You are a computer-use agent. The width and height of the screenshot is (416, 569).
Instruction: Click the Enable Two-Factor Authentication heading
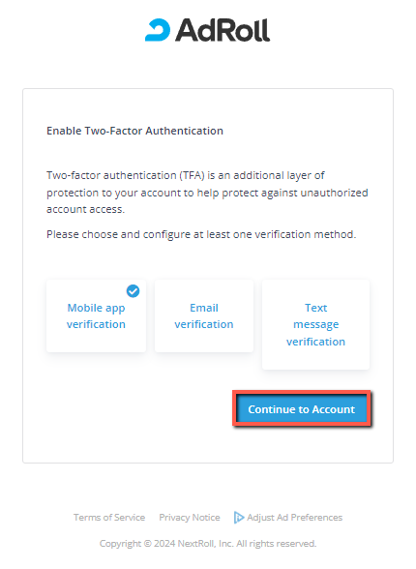134,131
